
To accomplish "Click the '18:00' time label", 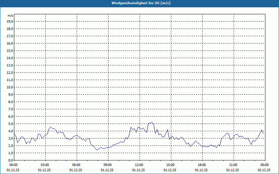I will coord(202,165).
